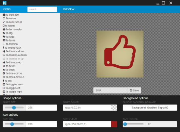Image resolution: width=180 pixels, height=132 pixels.
Task: Choose the fa-toggle-right icon
Action: pyautogui.click(x=12, y=92)
